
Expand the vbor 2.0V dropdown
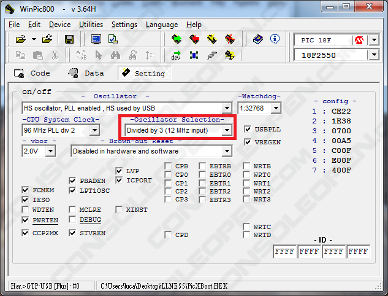point(50,151)
